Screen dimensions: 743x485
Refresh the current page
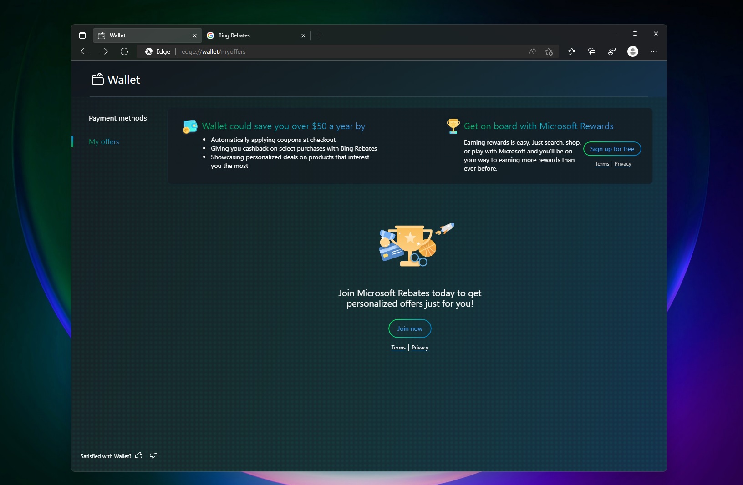(x=124, y=51)
